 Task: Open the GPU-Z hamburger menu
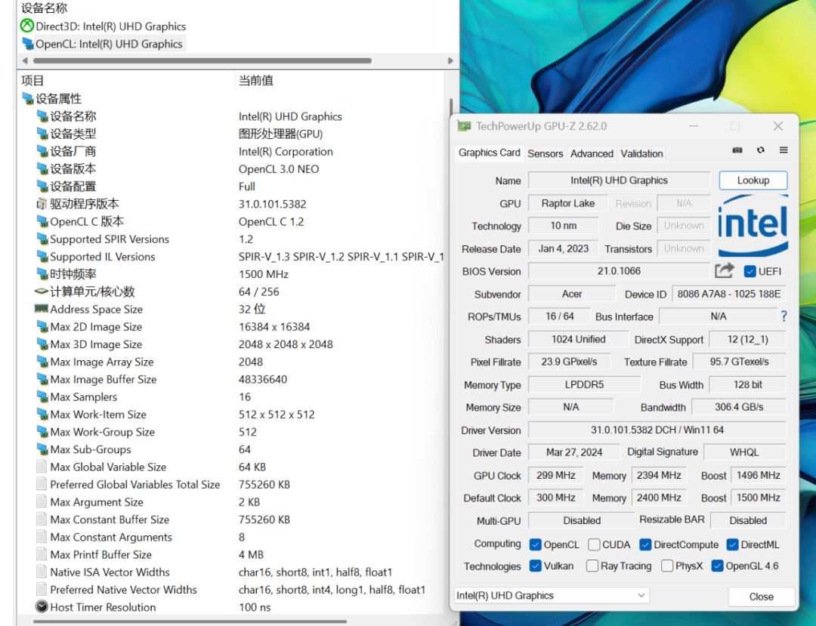pos(784,150)
